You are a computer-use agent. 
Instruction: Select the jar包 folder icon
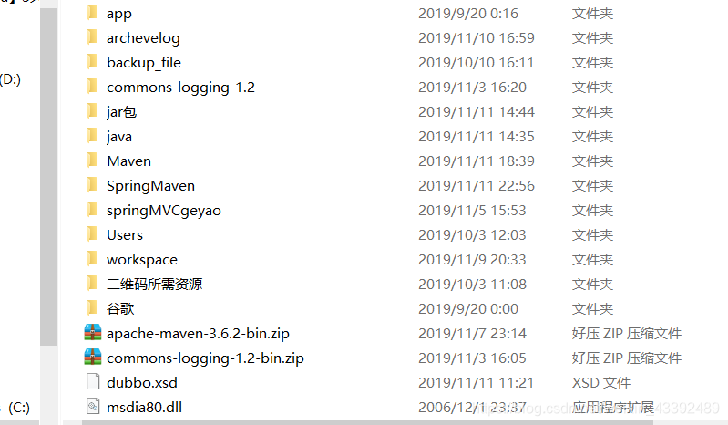click(92, 111)
